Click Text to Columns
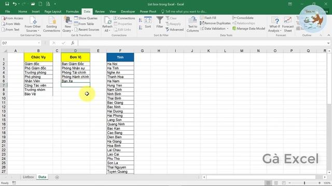The width and height of the screenshot is (332, 186). click(x=192, y=24)
